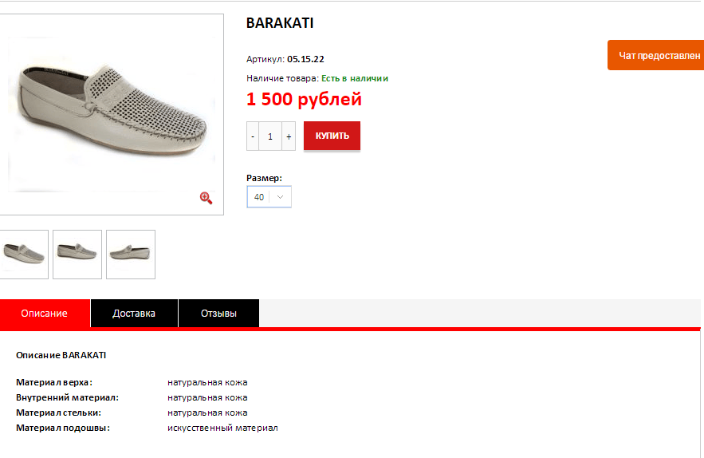Screen dimensions: 704x458
Task: Switch to the Описание tab
Action: [45, 314]
